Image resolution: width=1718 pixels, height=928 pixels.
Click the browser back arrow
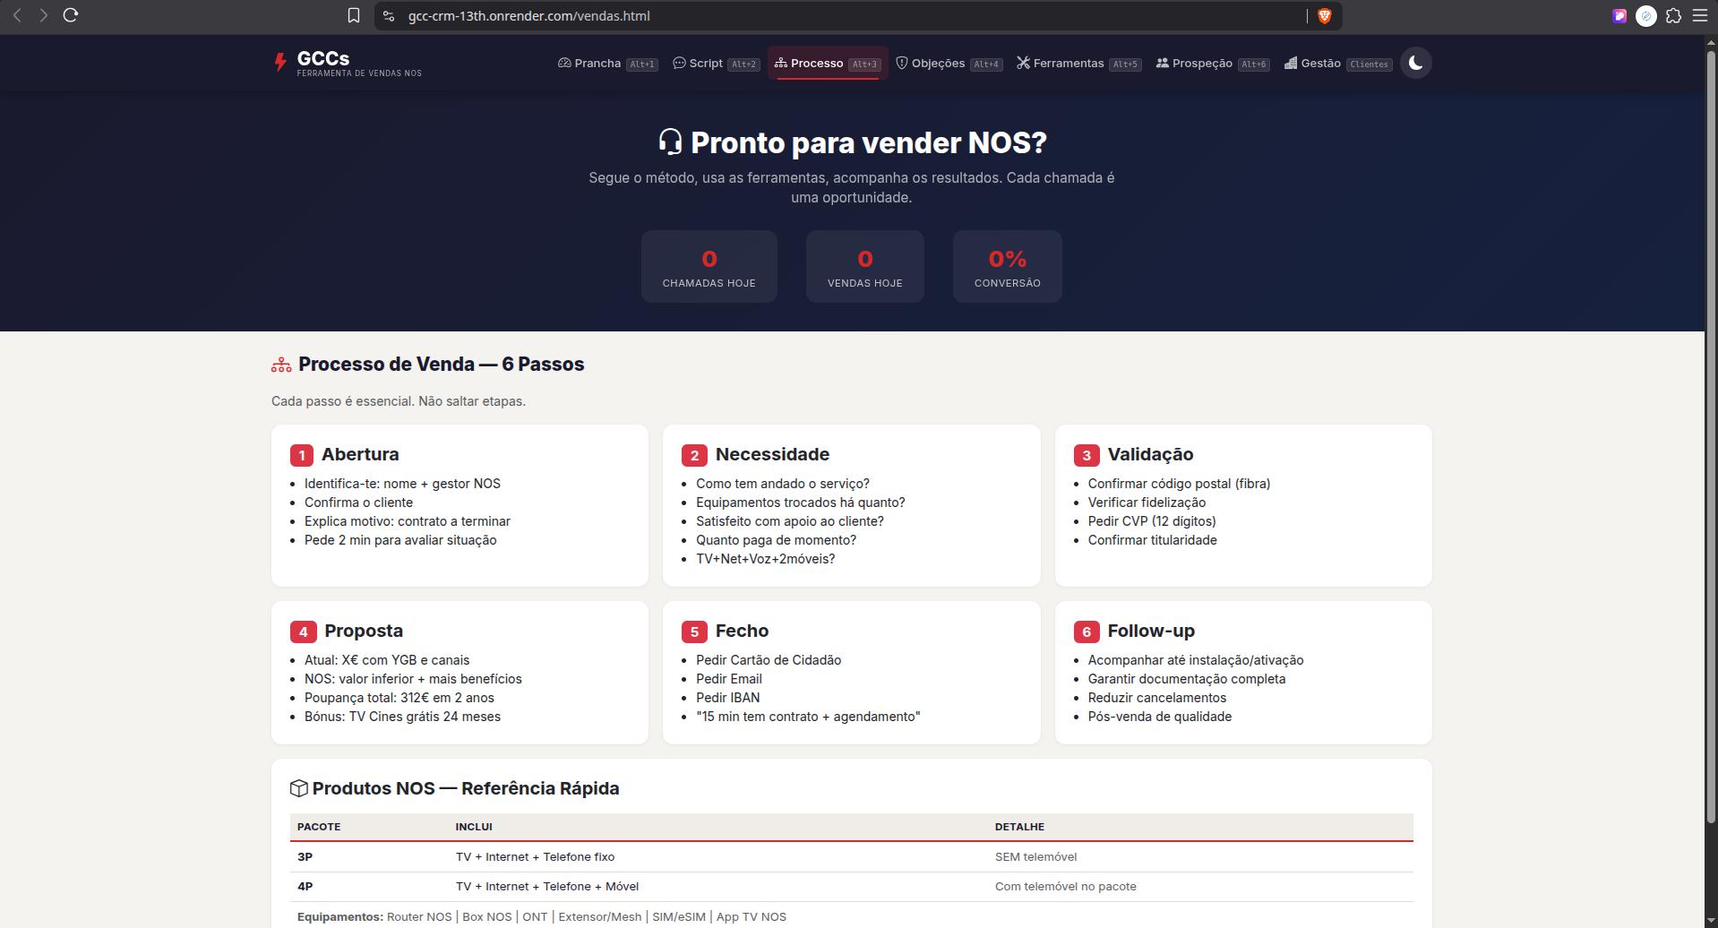(x=17, y=15)
